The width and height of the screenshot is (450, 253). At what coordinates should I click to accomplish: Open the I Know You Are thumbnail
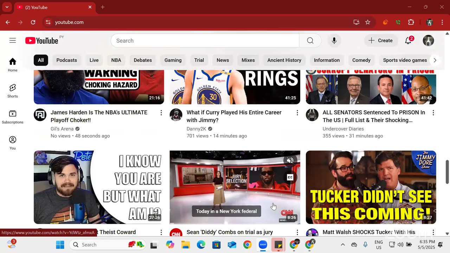click(x=99, y=187)
